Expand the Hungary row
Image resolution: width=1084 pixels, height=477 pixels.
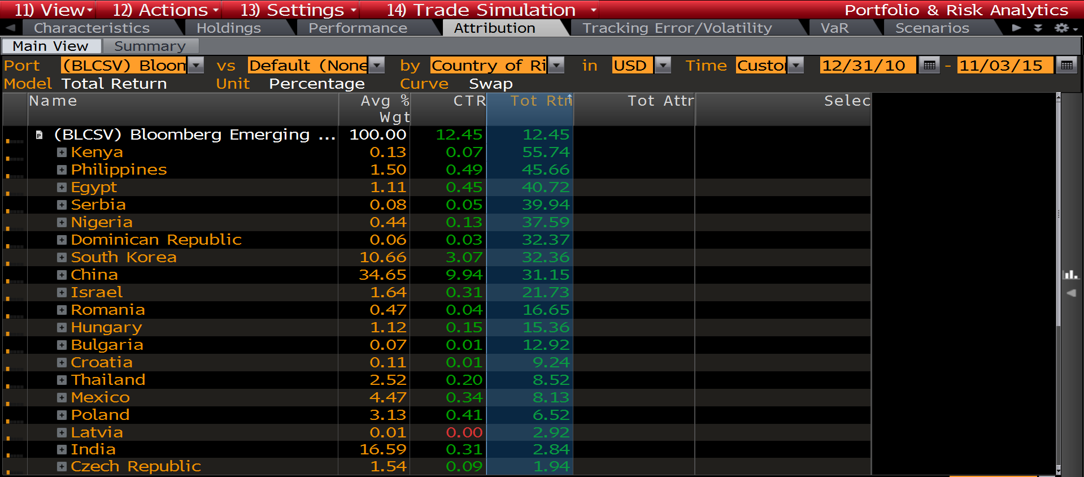[x=62, y=328]
